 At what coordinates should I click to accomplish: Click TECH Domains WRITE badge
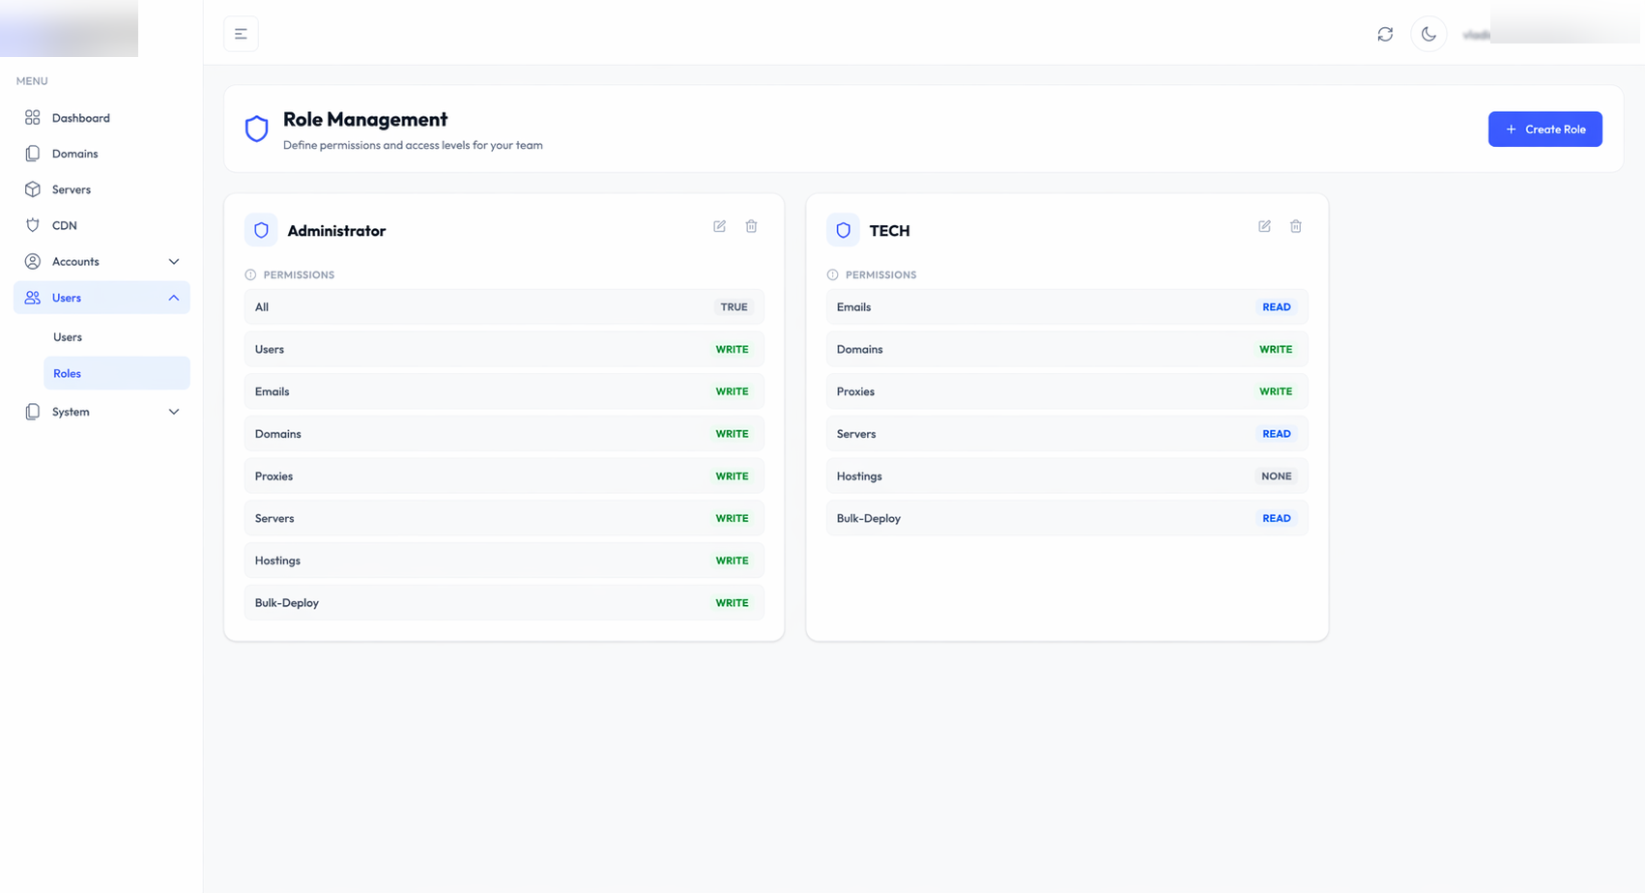[x=1276, y=350]
